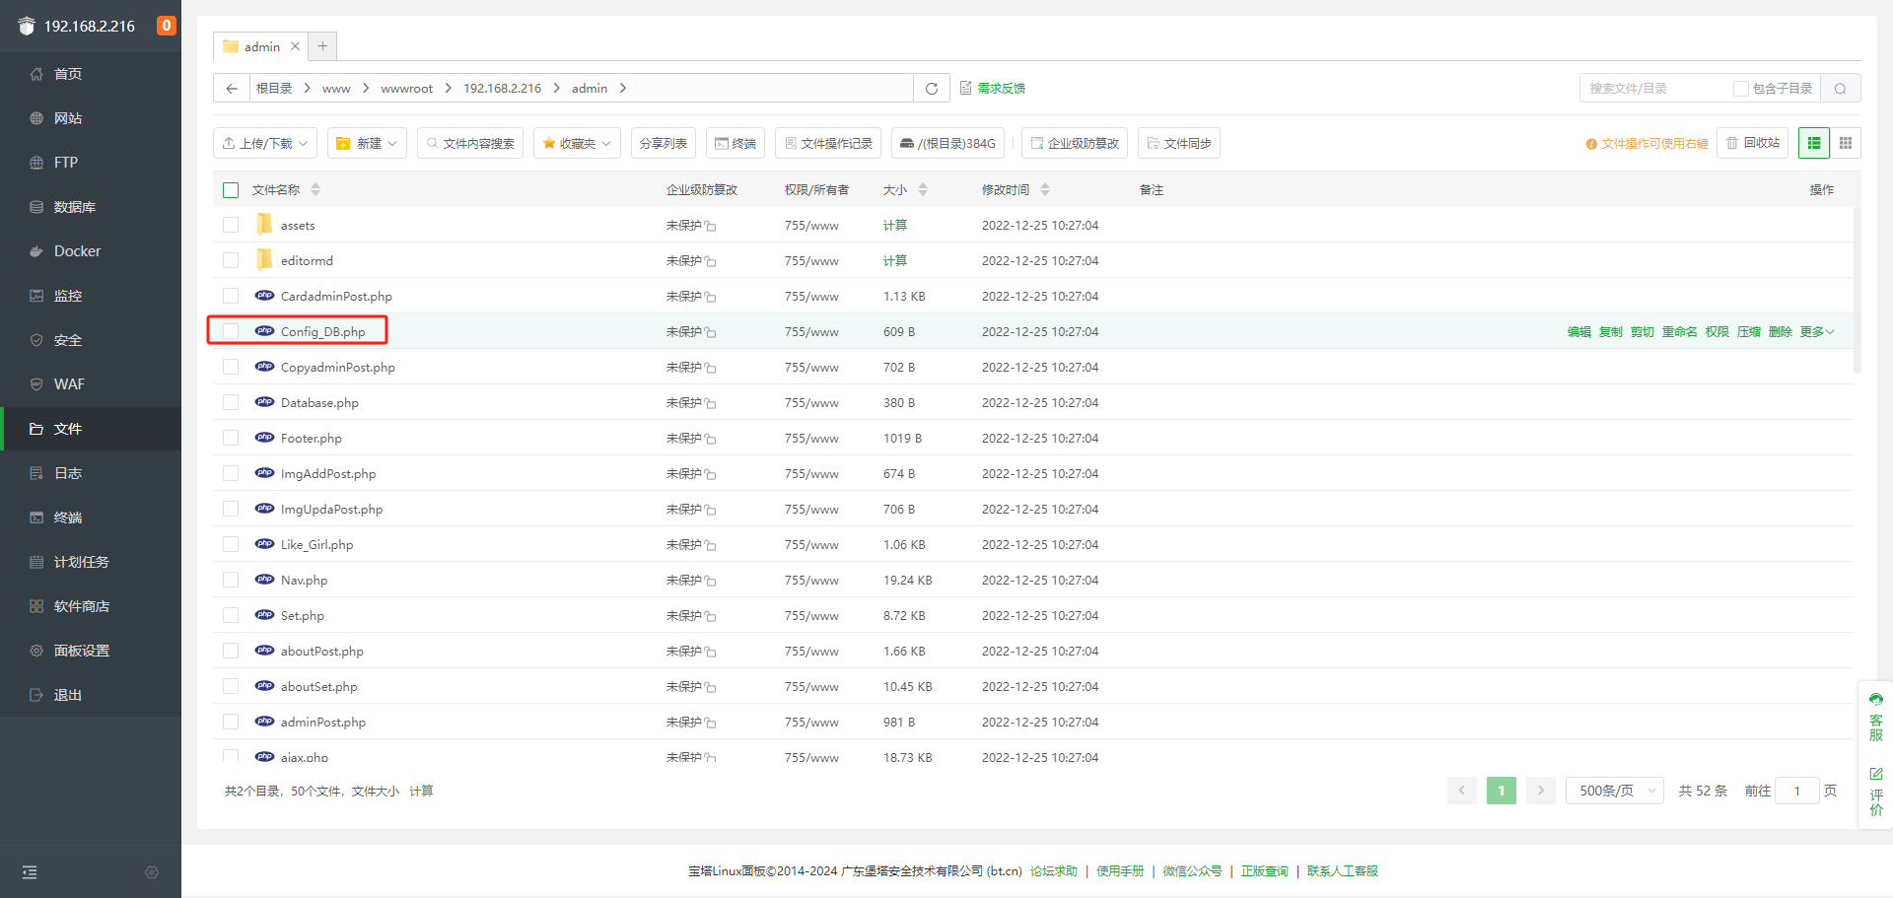Check the CardadminPost.php checkbox
This screenshot has width=1893, height=898.
[231, 296]
